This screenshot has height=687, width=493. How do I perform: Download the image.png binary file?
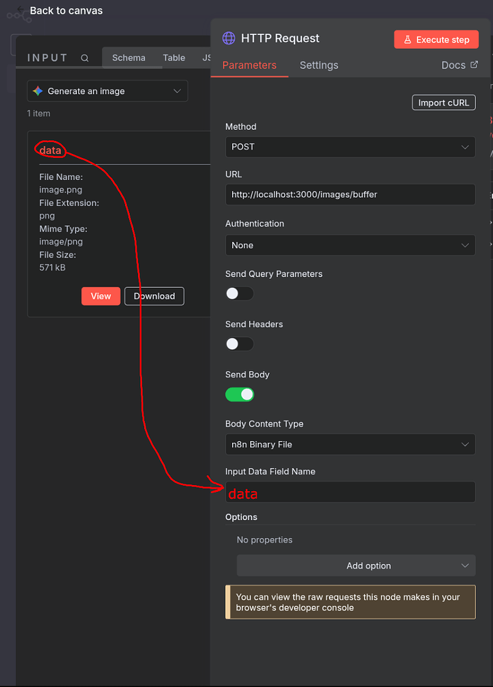[x=154, y=296]
